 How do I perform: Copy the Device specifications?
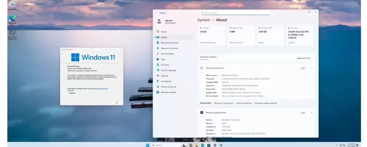pos(303,68)
